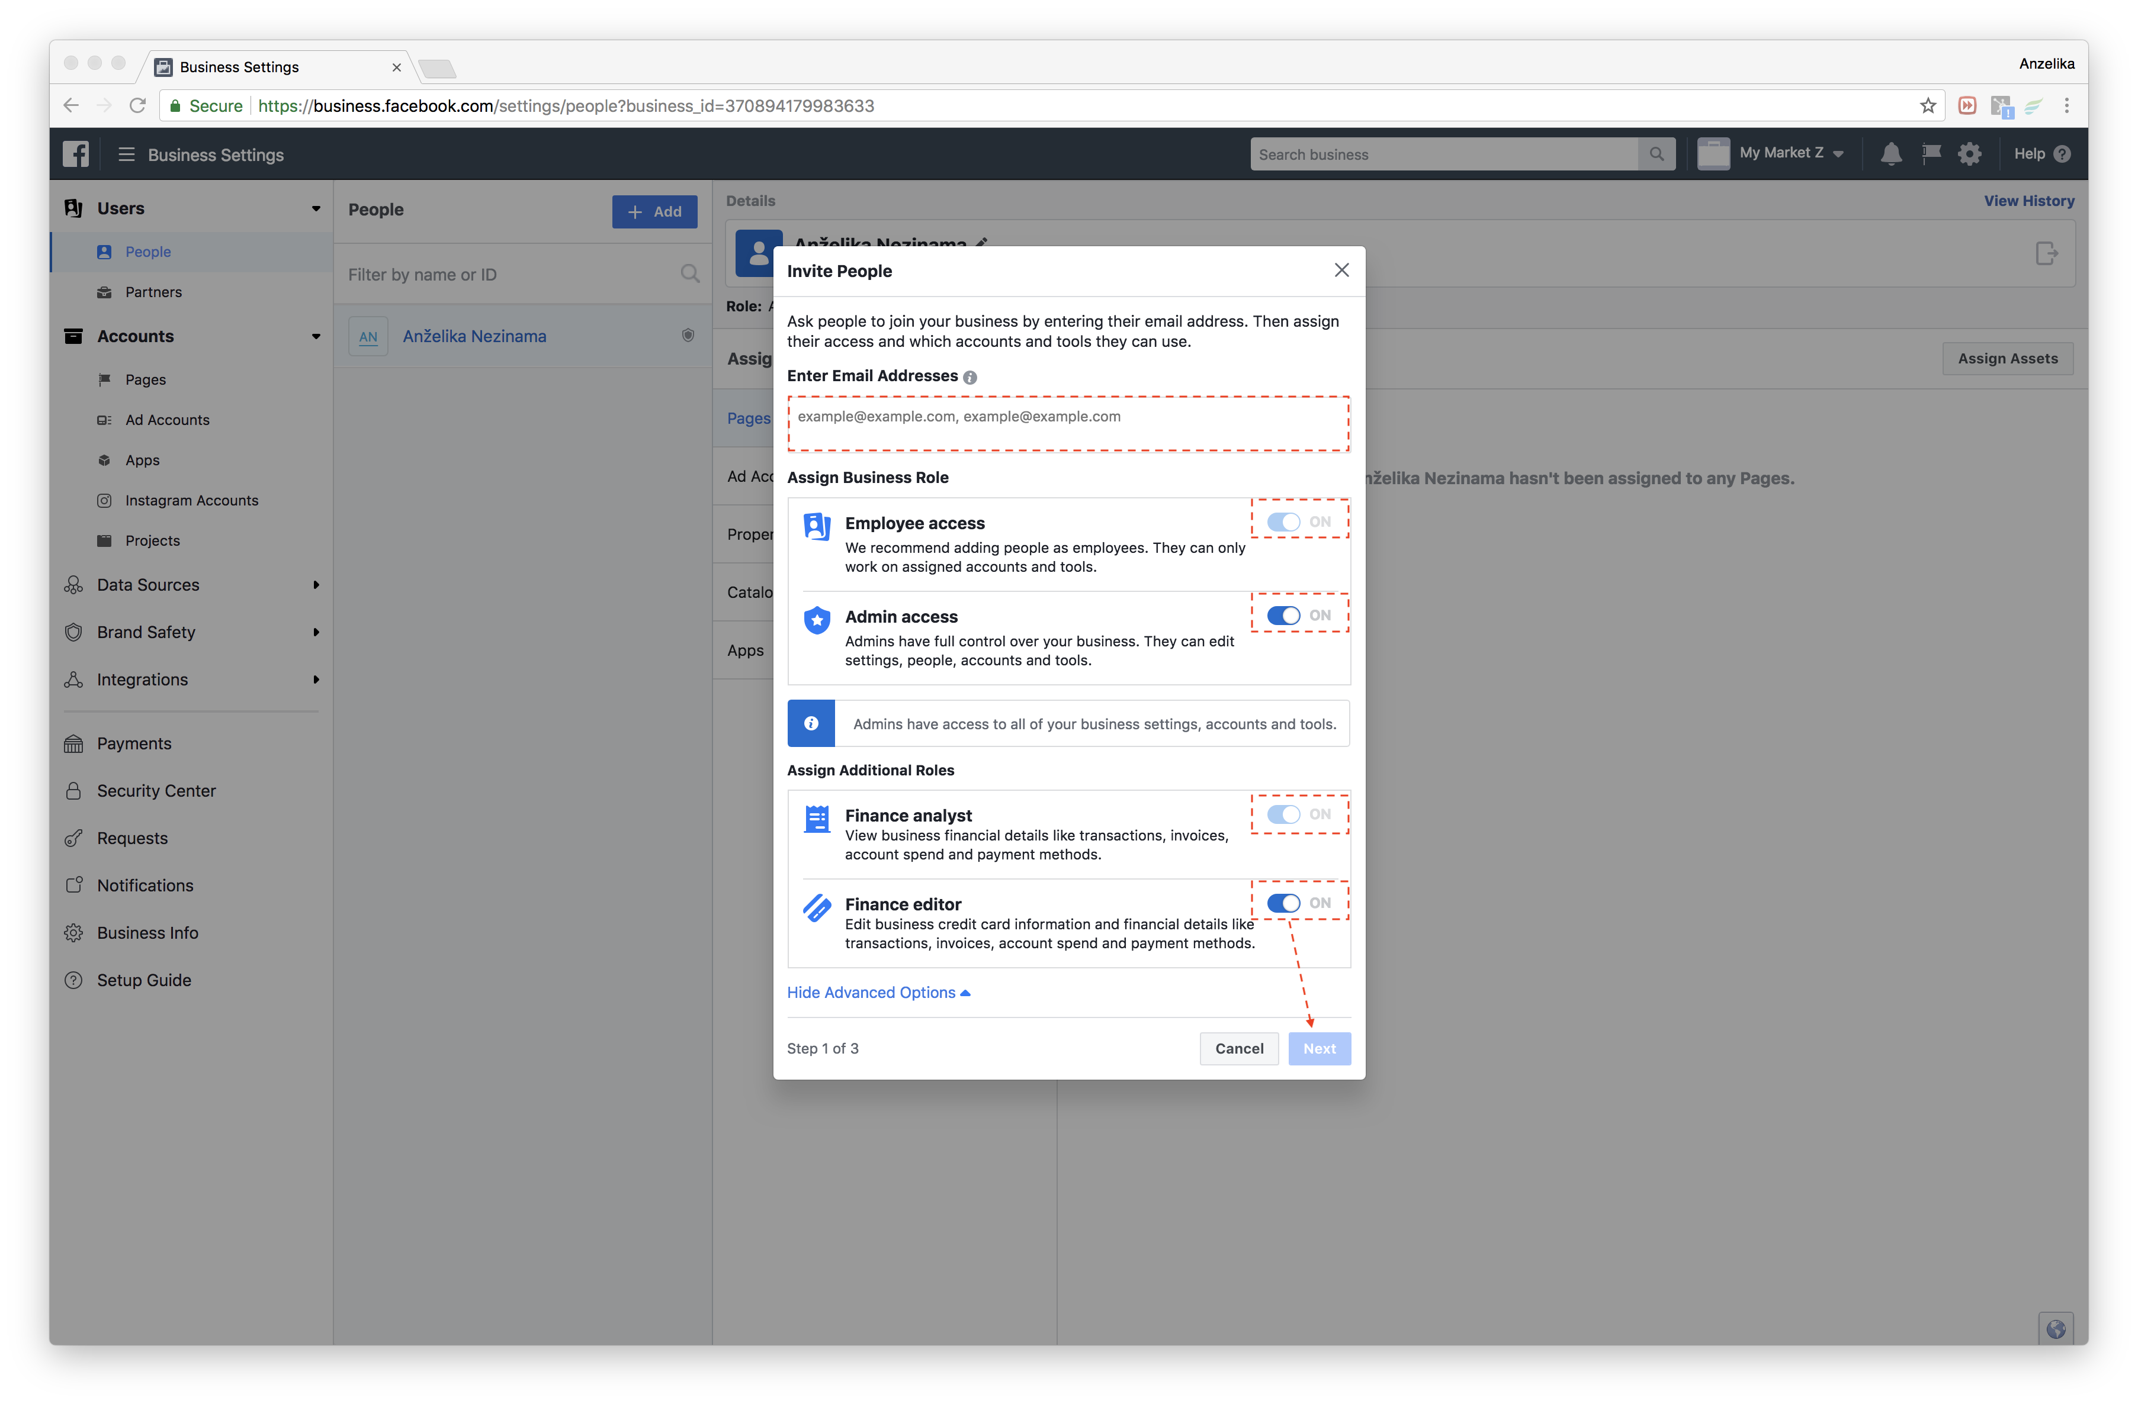Bookmark page with the star icon
Viewport: 2138px width, 1404px height.
(x=1928, y=106)
